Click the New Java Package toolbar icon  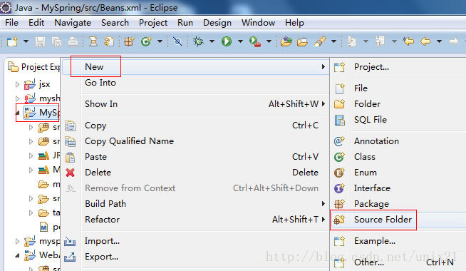pyautogui.click(x=129, y=41)
